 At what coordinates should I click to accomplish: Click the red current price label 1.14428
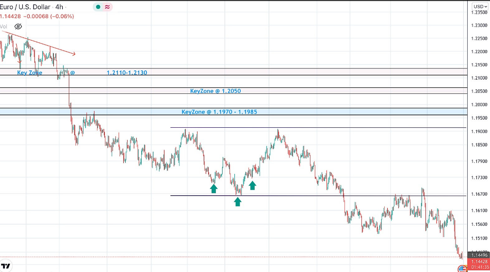point(479,261)
